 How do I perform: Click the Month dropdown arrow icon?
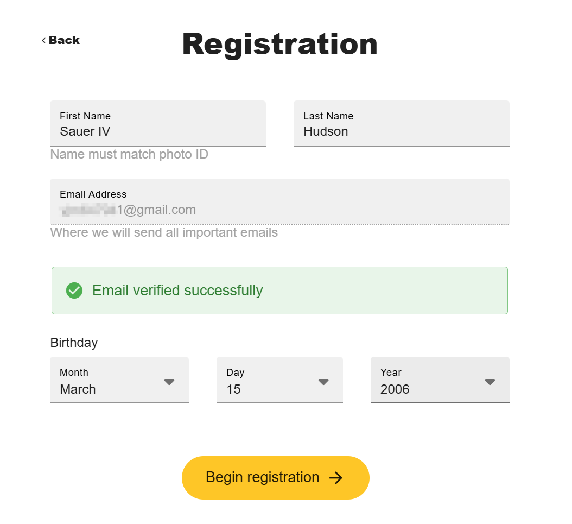[x=169, y=382]
